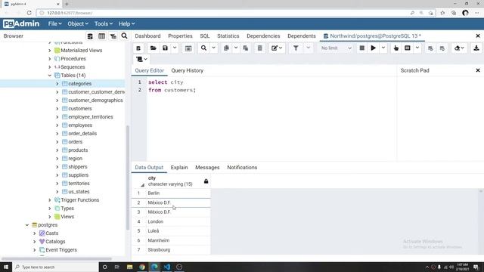Click inside the query editor on line 2

point(172,90)
